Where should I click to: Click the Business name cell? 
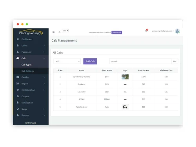pos(82,84)
